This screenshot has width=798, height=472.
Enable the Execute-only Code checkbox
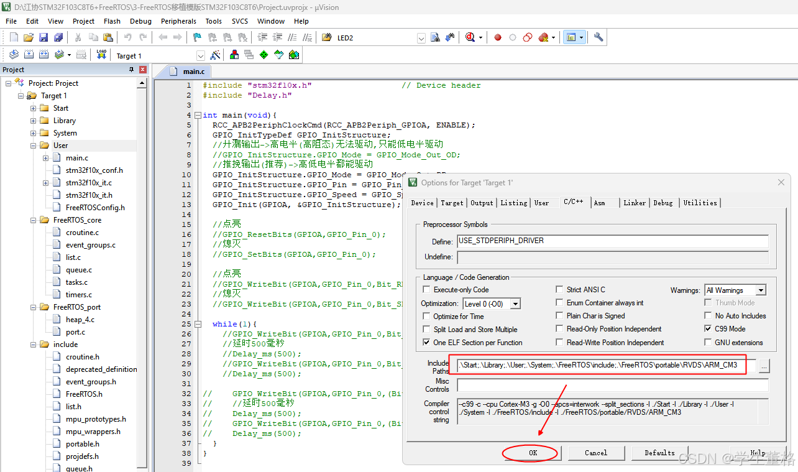click(x=426, y=289)
